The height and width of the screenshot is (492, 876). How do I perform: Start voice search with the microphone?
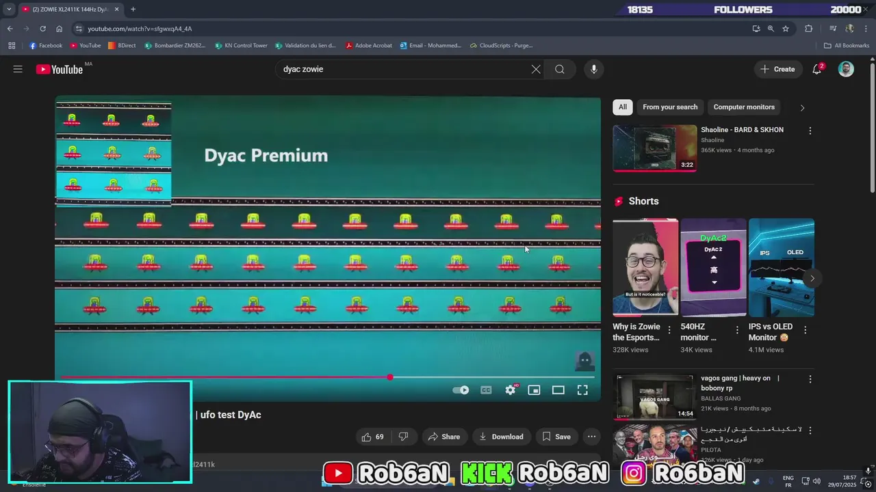[594, 69]
